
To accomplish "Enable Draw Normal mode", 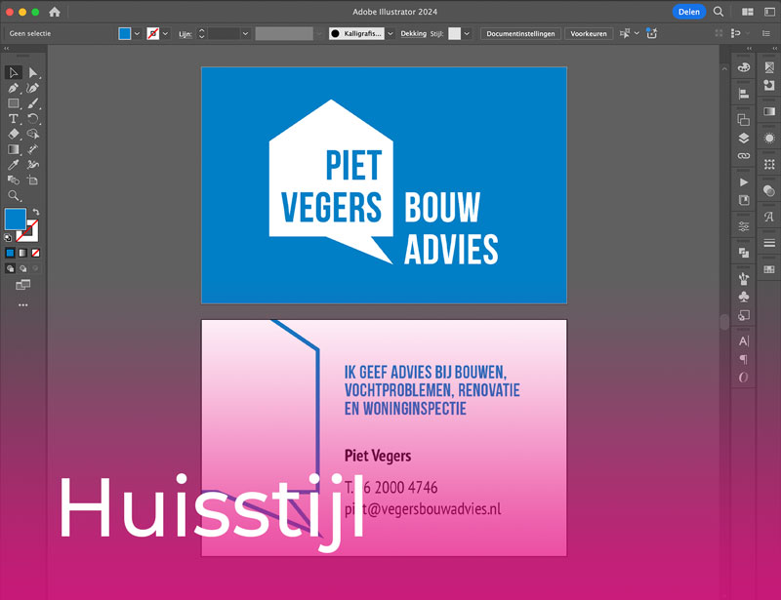I will click(x=10, y=268).
